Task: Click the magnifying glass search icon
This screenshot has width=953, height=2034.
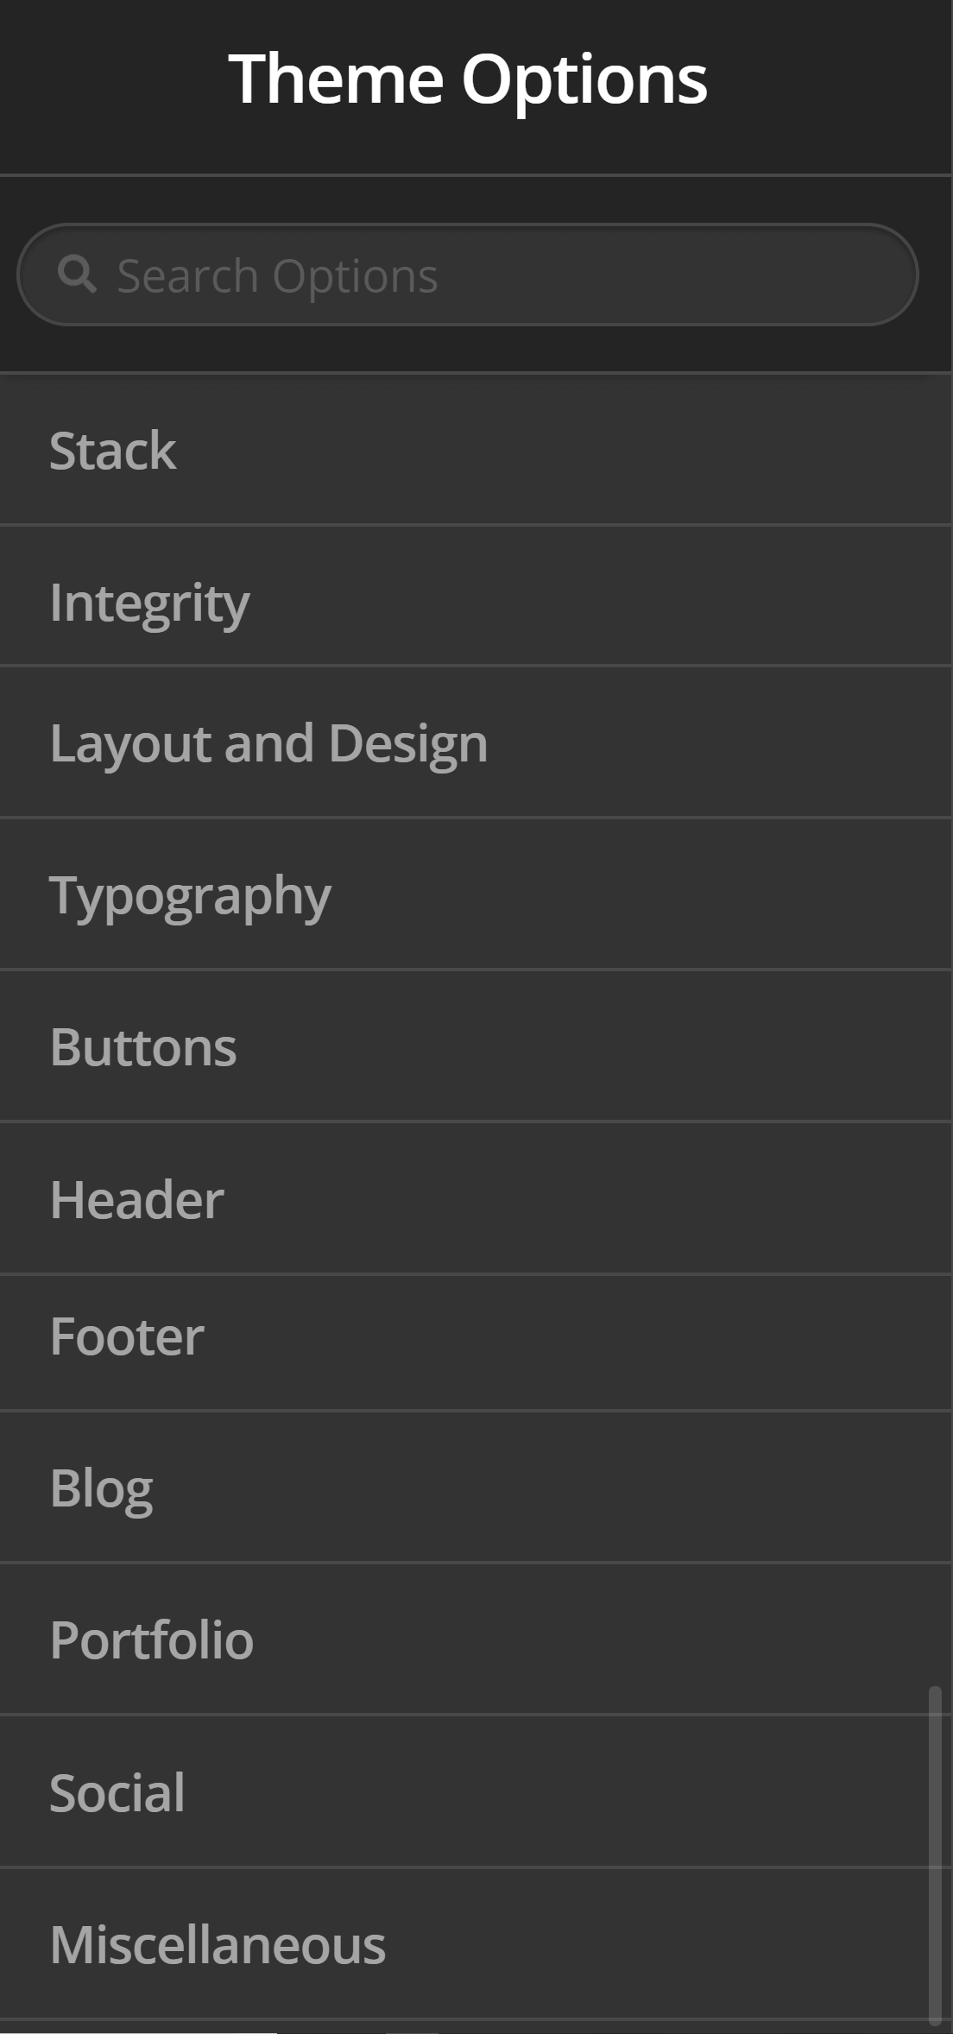Action: click(x=79, y=274)
